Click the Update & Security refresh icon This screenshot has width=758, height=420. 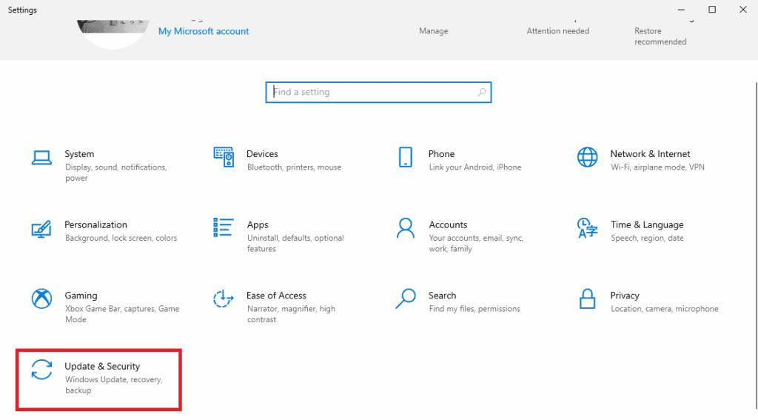41,370
